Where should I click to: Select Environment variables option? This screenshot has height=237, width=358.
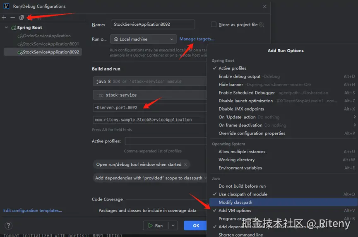[x=284, y=168]
